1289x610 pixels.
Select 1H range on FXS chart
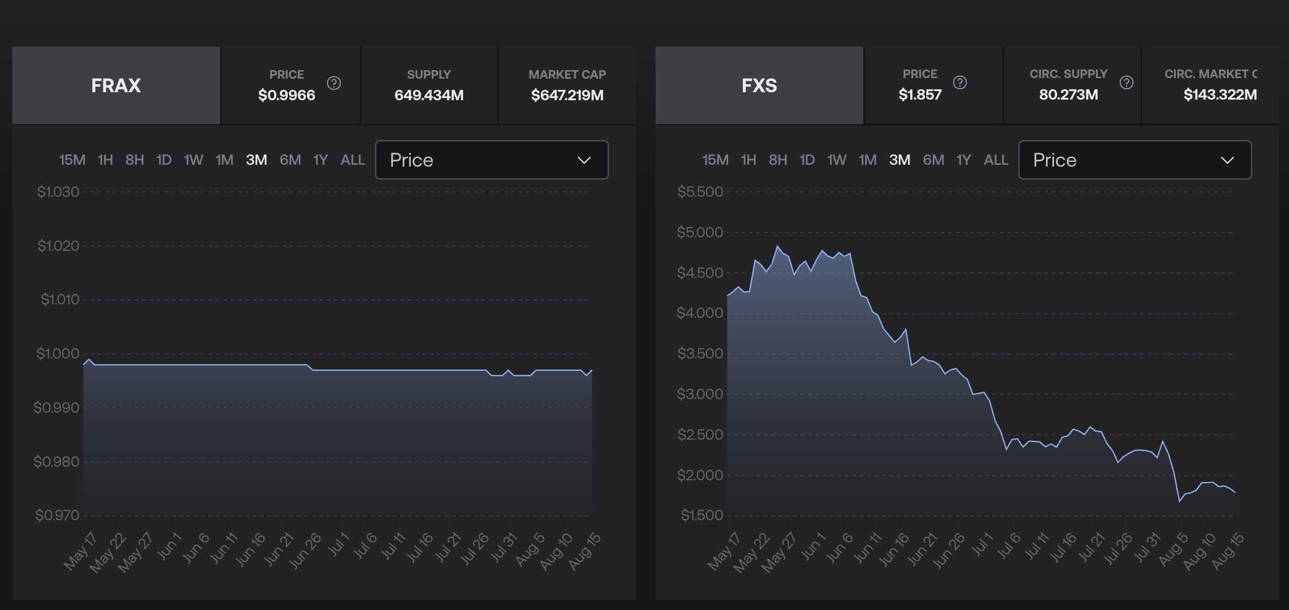748,160
